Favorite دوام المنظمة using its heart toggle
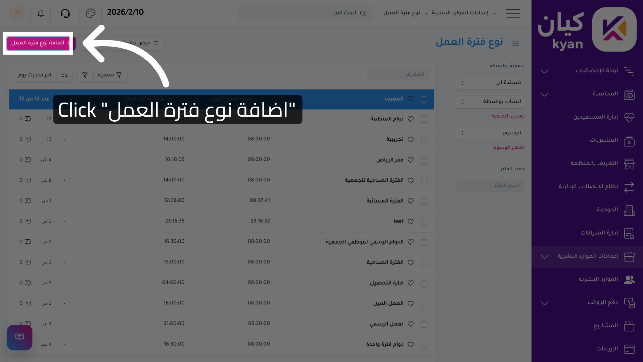 point(410,119)
